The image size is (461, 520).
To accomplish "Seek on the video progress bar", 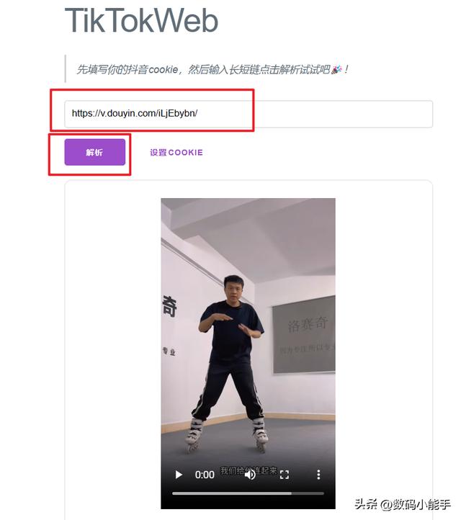I will [x=248, y=493].
